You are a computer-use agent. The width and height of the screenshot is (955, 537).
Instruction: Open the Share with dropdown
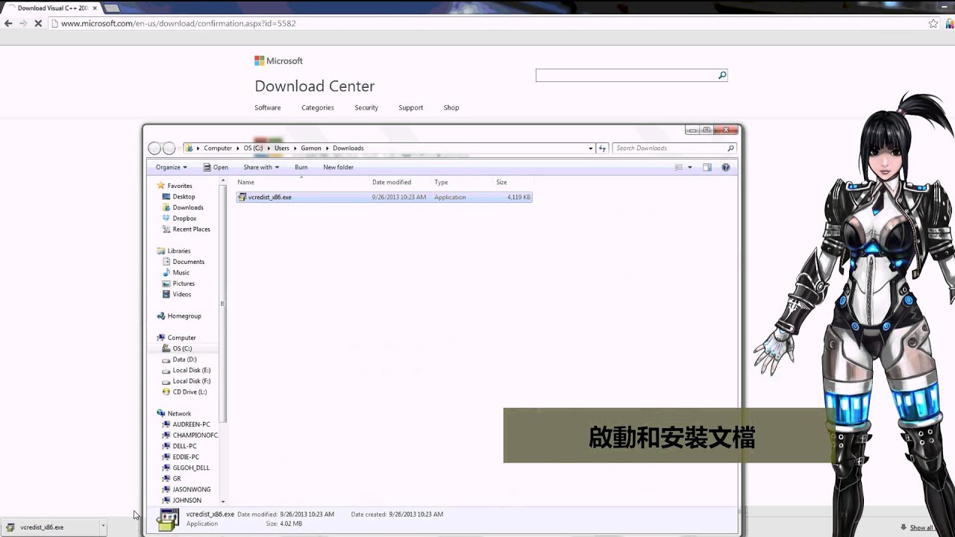(x=261, y=167)
